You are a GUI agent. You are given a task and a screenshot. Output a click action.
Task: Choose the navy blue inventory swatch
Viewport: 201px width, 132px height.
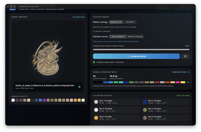point(126,82)
